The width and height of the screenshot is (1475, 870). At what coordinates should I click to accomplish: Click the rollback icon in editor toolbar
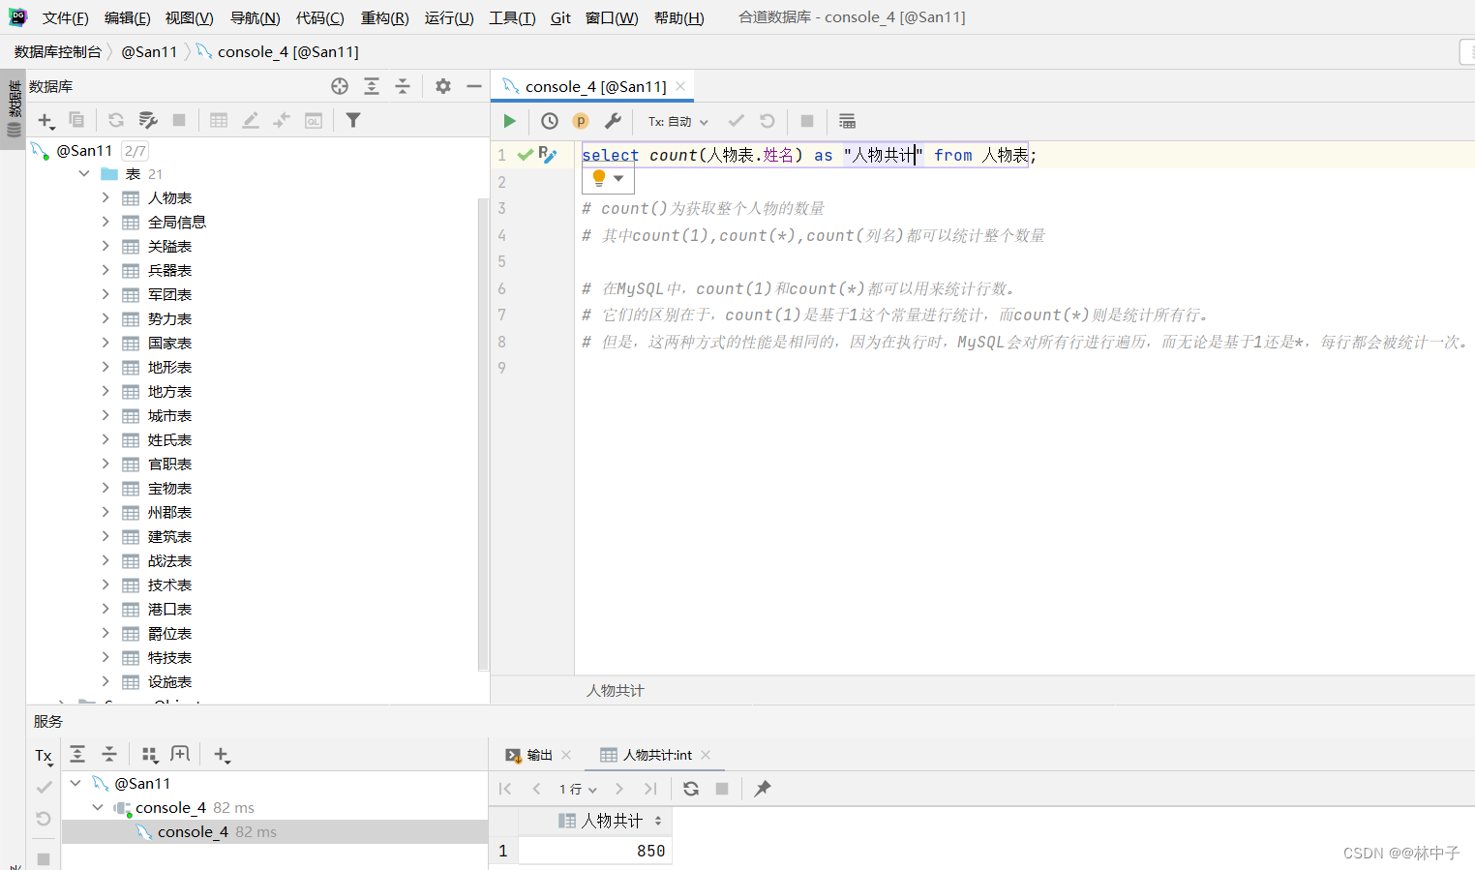(768, 121)
